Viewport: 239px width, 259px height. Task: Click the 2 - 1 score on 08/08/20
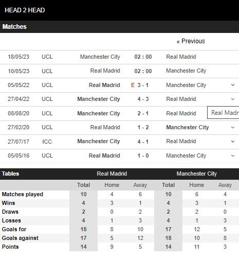[x=143, y=113]
